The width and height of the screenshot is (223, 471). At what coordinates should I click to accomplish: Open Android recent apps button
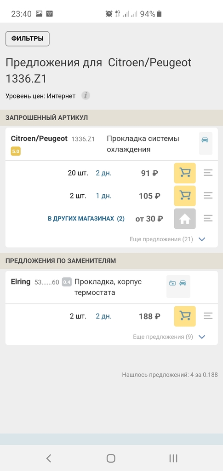[x=173, y=458]
